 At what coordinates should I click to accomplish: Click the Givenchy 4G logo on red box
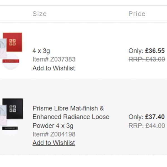tap(13, 42)
